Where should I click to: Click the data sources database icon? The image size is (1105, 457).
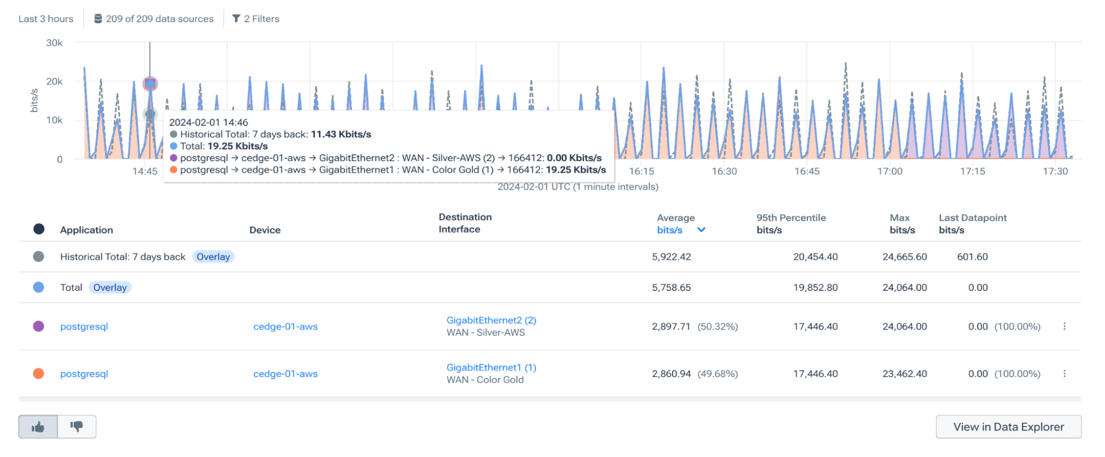pos(98,19)
